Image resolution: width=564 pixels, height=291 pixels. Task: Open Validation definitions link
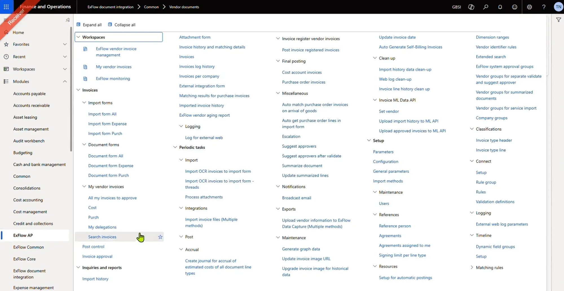pyautogui.click(x=495, y=202)
